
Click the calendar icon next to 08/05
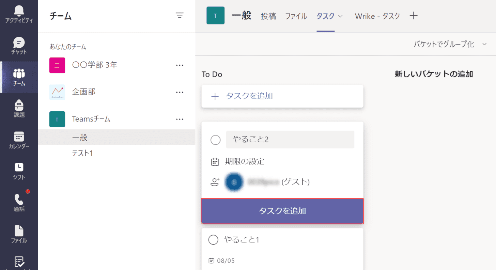(x=212, y=261)
